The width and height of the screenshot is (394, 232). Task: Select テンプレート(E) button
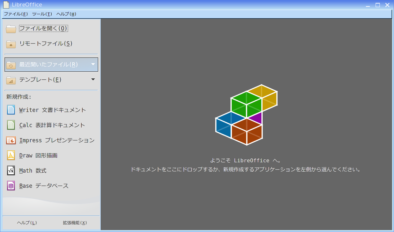click(x=51, y=80)
